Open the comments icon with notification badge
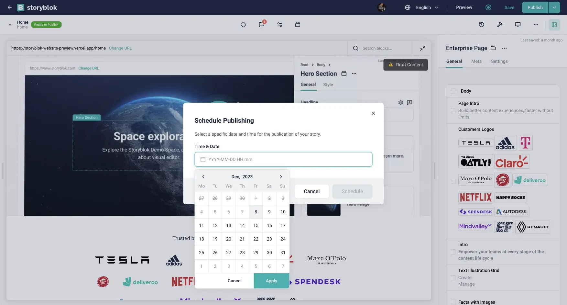The height and width of the screenshot is (305, 567). (262, 25)
